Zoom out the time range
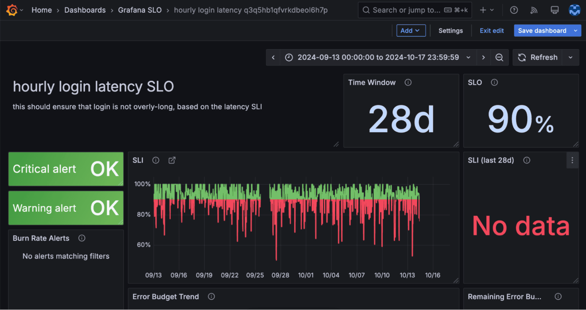586x310 pixels. [499, 57]
